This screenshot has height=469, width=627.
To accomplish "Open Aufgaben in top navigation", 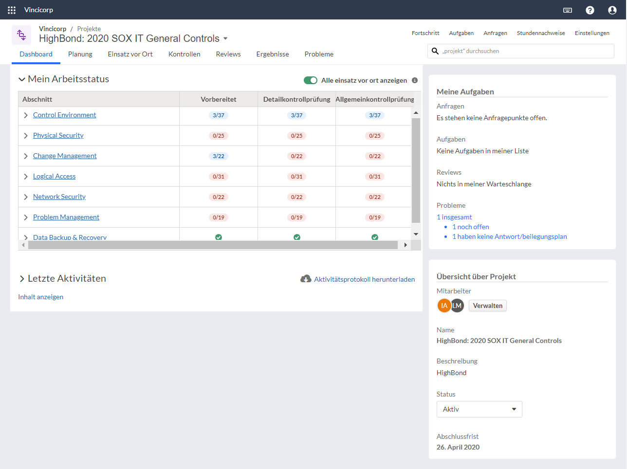I will [461, 33].
